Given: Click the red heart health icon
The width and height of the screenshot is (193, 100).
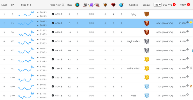Looking at the screenshot, I should click(x=113, y=5).
